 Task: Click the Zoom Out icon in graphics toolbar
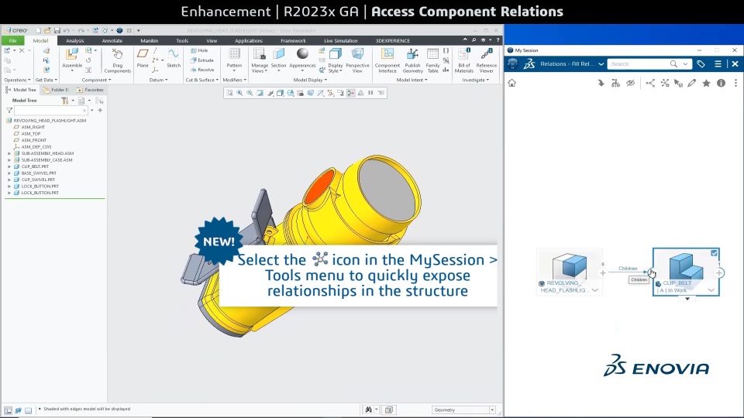coord(250,93)
